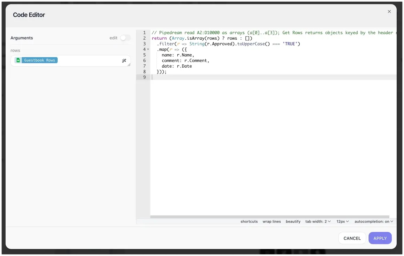Screen dimensions: 404x256
Task: Click the horizontal scrollbar of the editor
Action: tap(270, 217)
